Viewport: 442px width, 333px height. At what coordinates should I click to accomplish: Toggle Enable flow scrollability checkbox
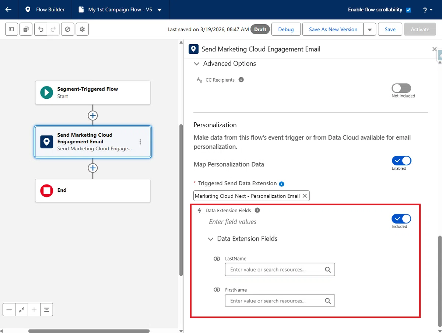(408, 10)
